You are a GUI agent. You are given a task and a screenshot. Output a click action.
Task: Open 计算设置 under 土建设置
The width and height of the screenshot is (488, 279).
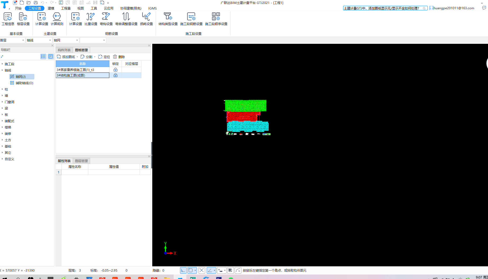42,19
